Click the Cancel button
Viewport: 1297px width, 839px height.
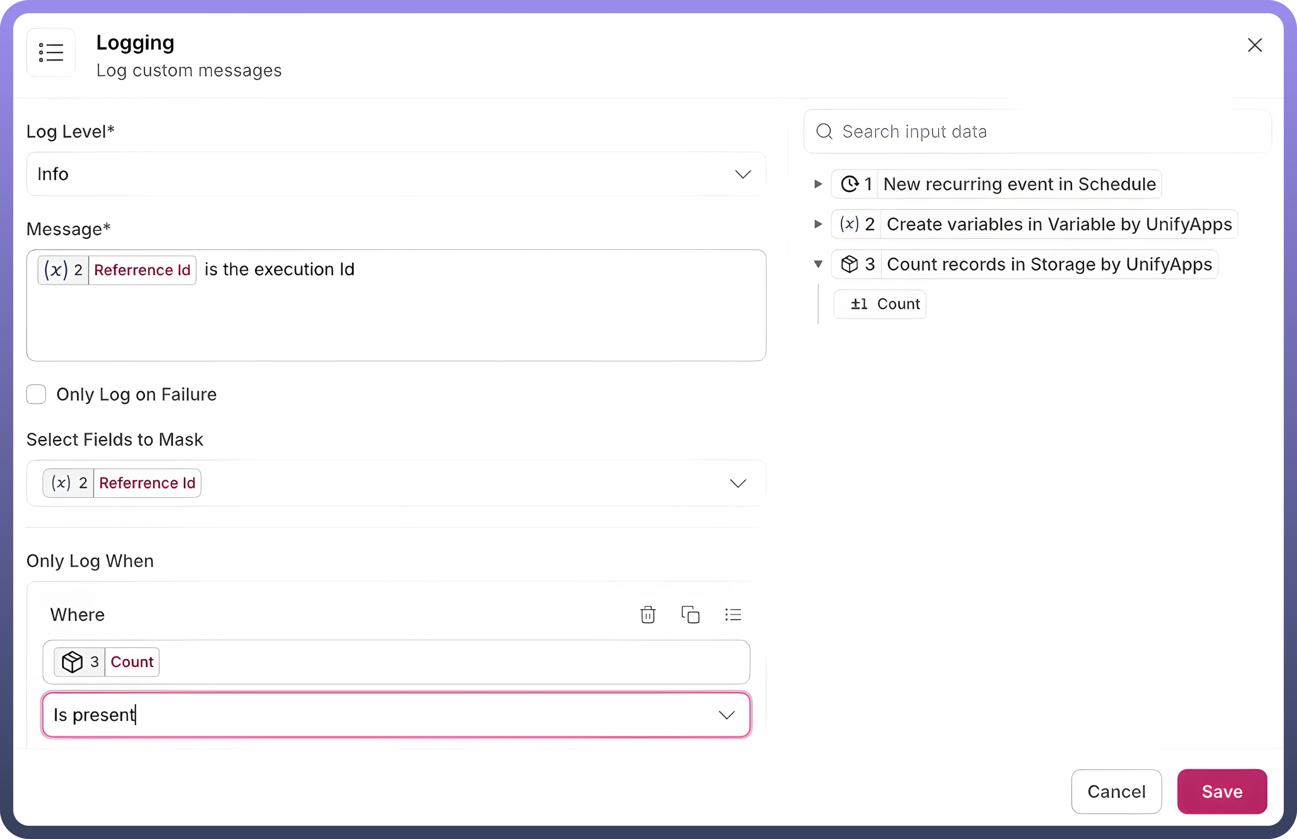tap(1116, 791)
